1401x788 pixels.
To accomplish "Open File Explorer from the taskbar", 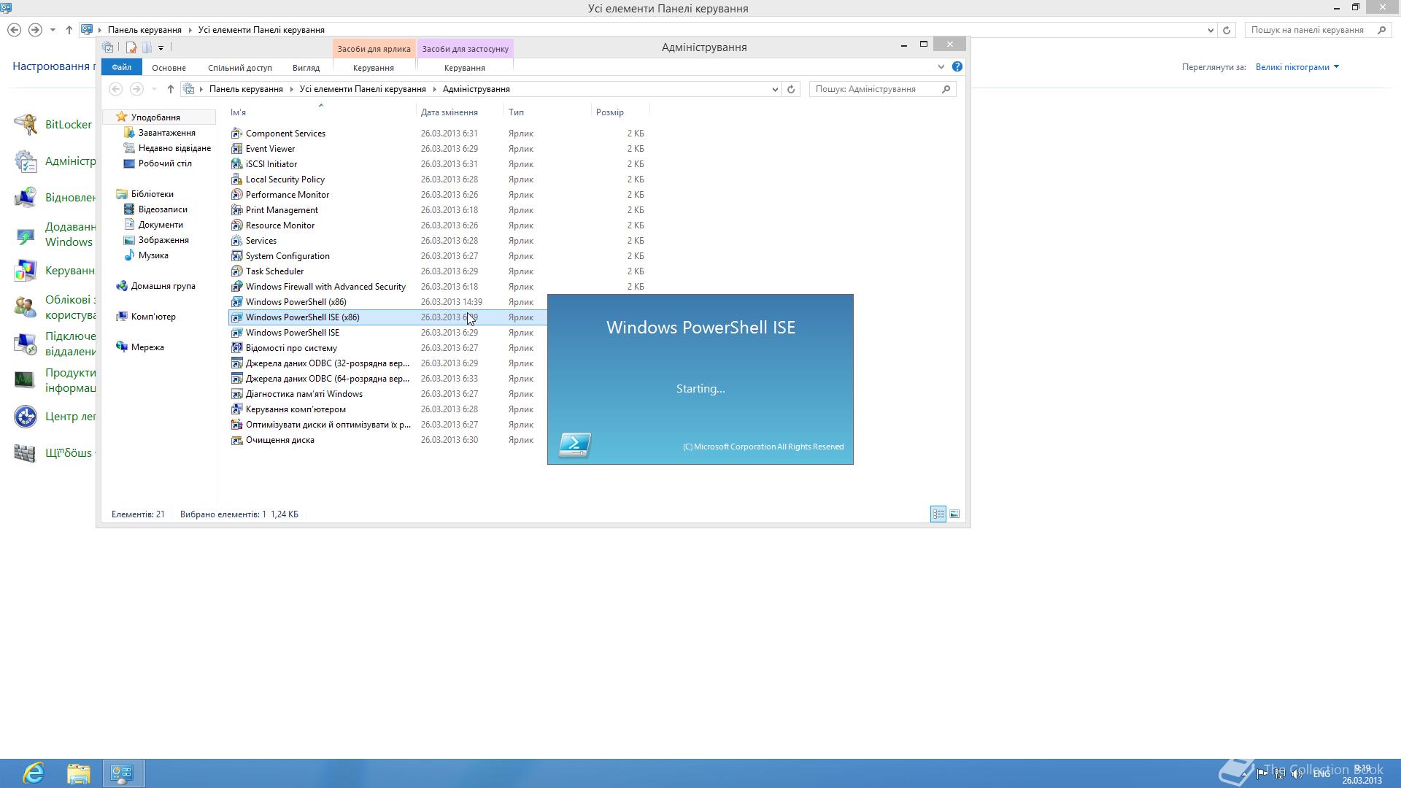I will click(78, 773).
